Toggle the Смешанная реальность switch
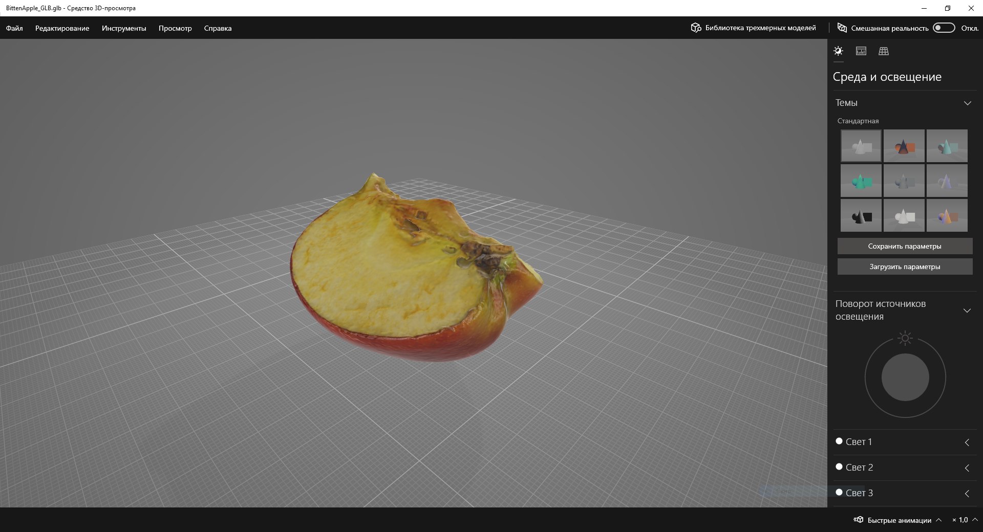 tap(944, 28)
